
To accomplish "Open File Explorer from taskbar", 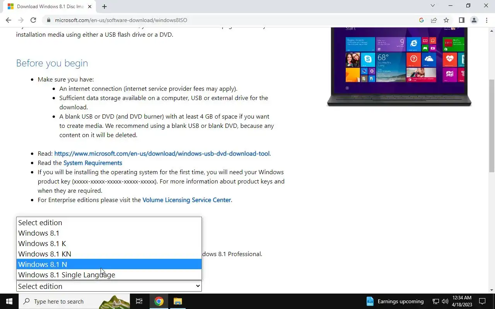I will tap(178, 301).
